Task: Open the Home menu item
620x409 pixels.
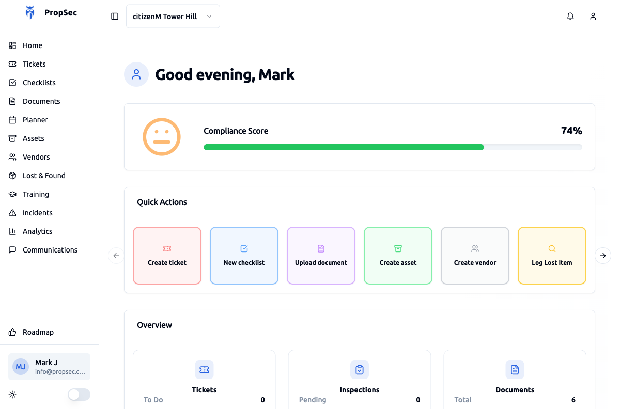Action: click(x=33, y=45)
